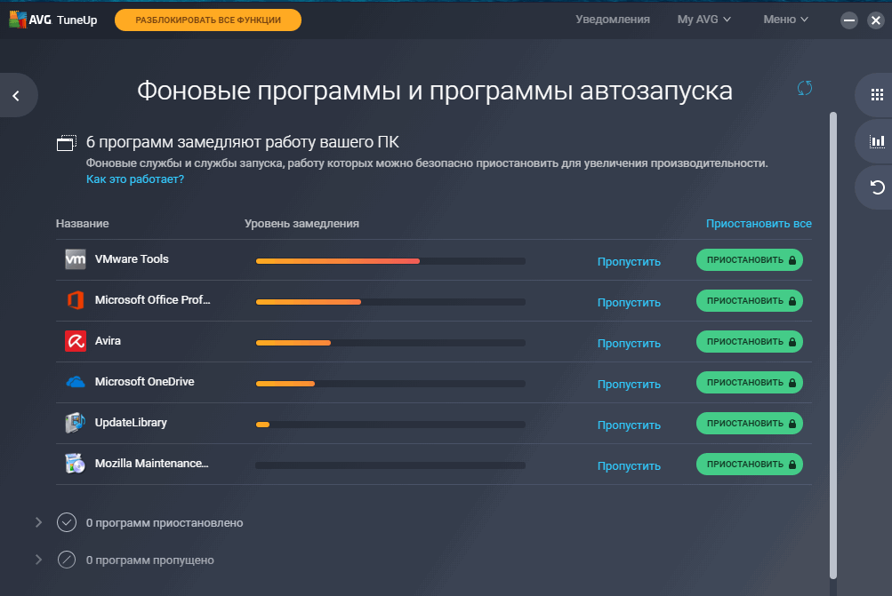Click the slashed circle for skipped programs

(67, 560)
